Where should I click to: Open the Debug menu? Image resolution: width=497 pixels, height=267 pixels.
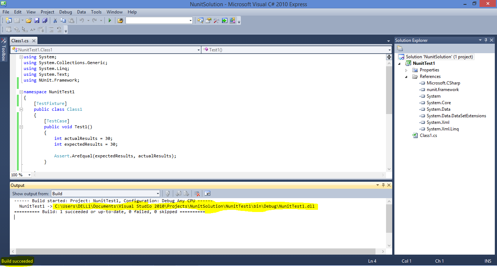tap(65, 12)
